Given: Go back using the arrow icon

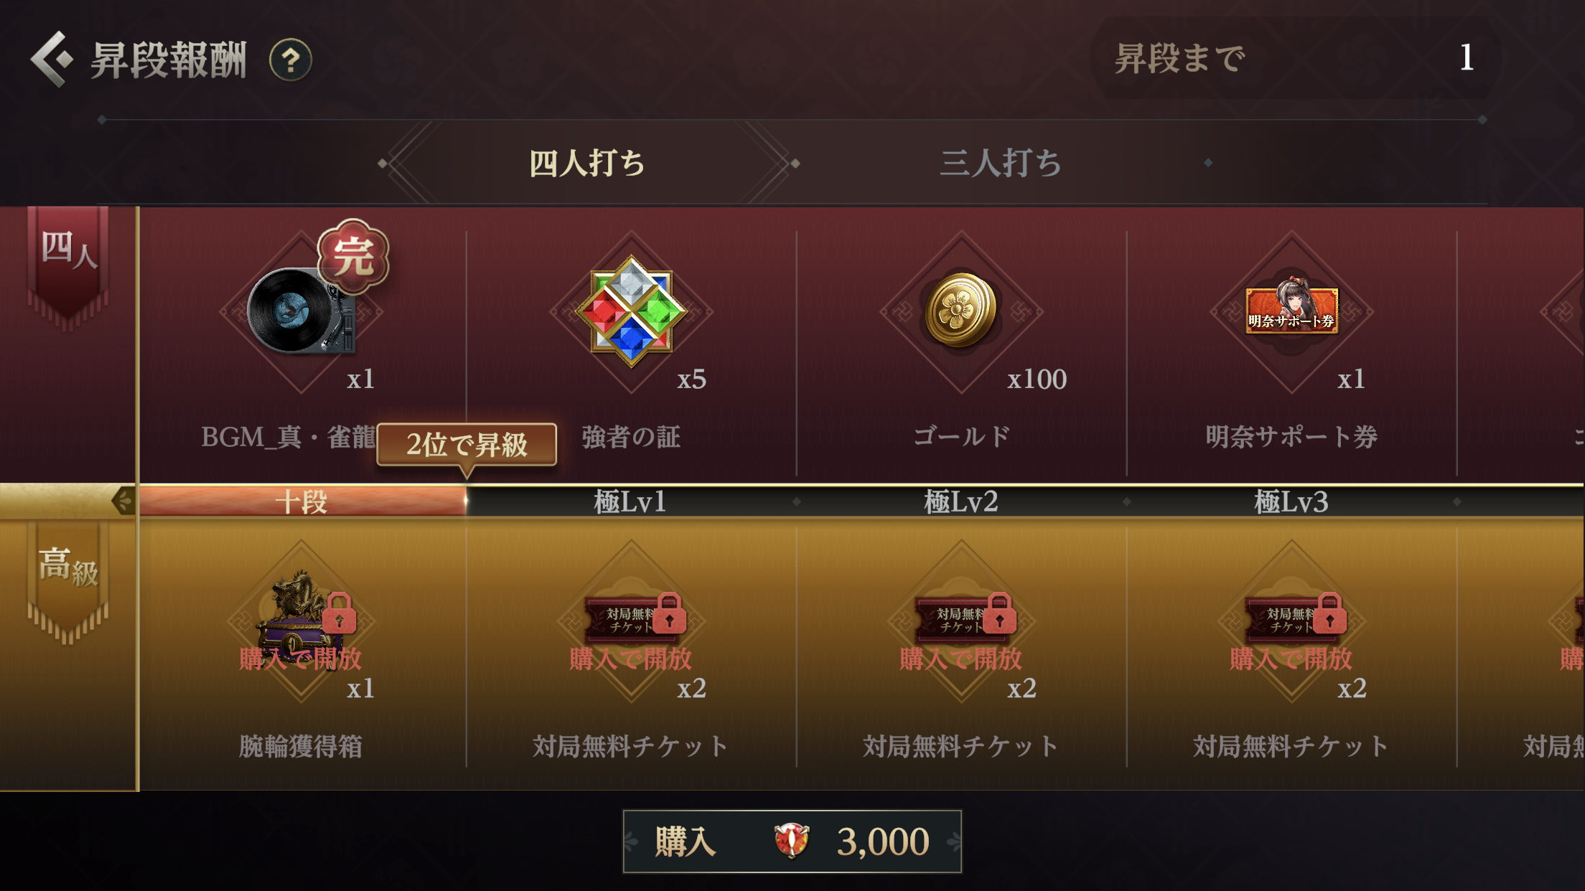Looking at the screenshot, I should point(52,59).
